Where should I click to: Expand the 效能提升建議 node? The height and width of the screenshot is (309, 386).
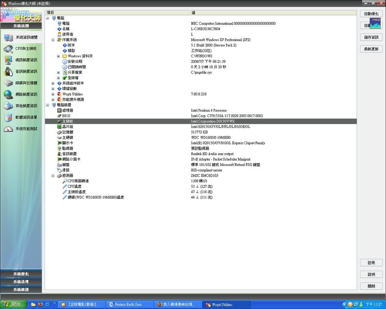click(x=53, y=100)
